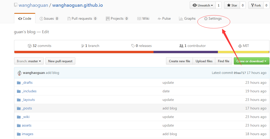Screen dimensions: 270x139
Task: View the 1 contributor page
Action: tap(193, 46)
